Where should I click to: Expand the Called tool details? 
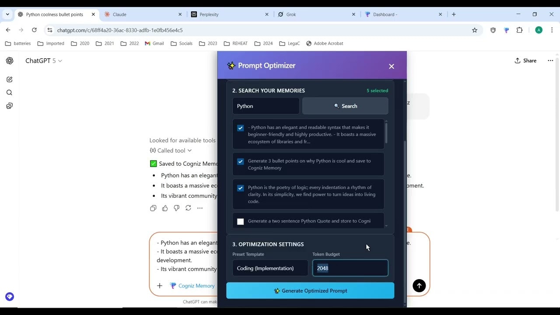(171, 150)
